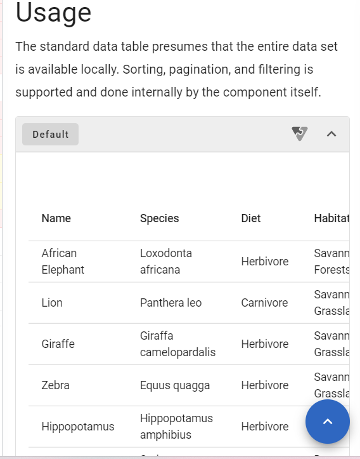Click the Lion row name cell
This screenshot has height=459, width=360.
click(52, 303)
